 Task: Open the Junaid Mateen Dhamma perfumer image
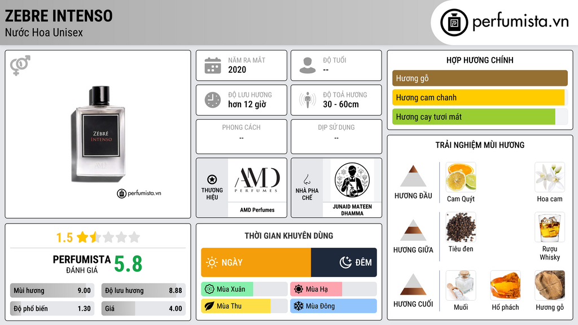click(x=352, y=180)
